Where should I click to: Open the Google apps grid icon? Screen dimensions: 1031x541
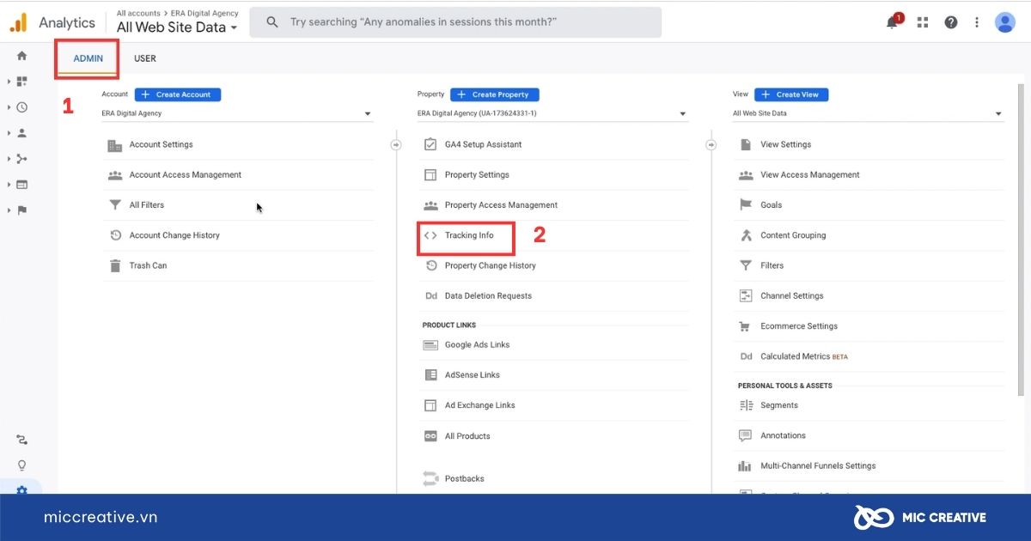(923, 22)
